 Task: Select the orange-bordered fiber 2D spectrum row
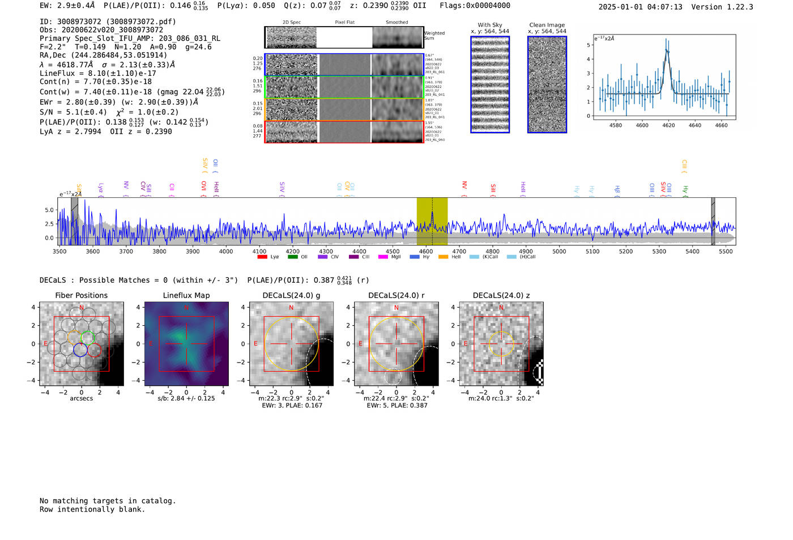[x=344, y=109]
